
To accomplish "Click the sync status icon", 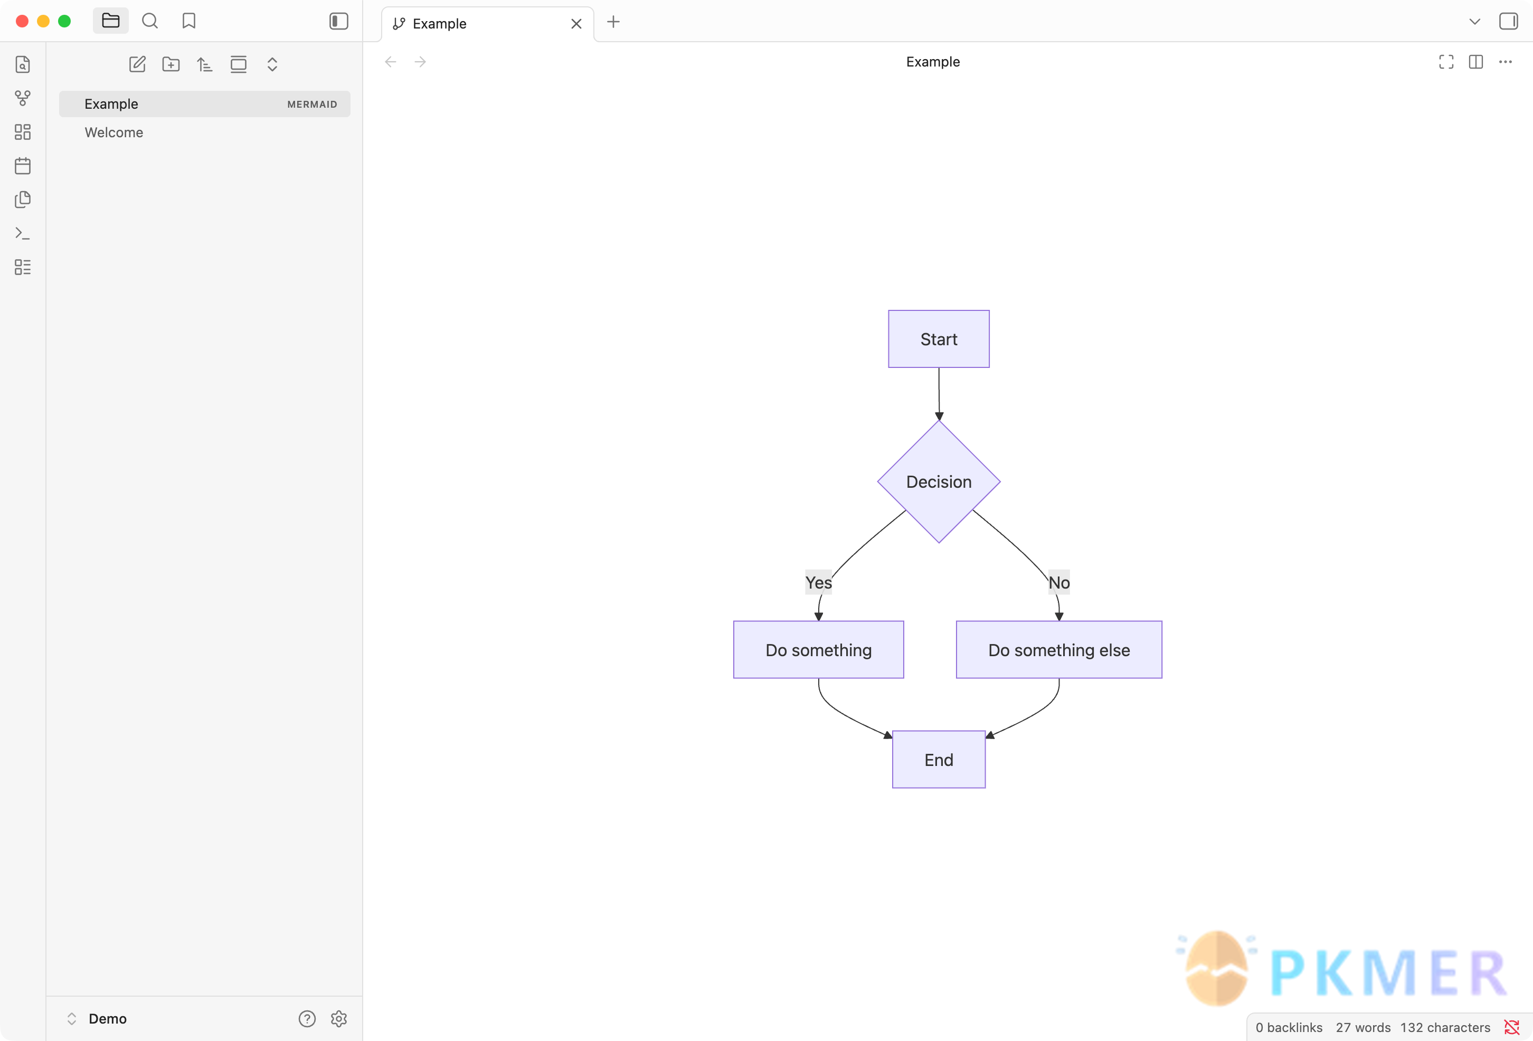I will click(1511, 1027).
